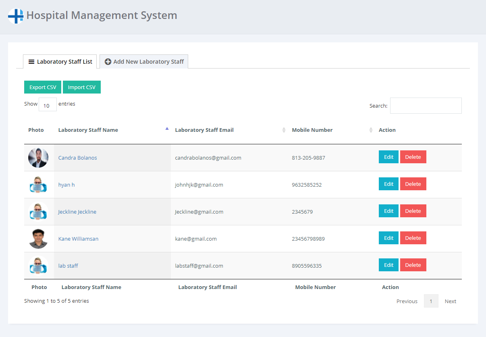
Task: Click the Hospital Management System cross logo
Action: coord(16,16)
